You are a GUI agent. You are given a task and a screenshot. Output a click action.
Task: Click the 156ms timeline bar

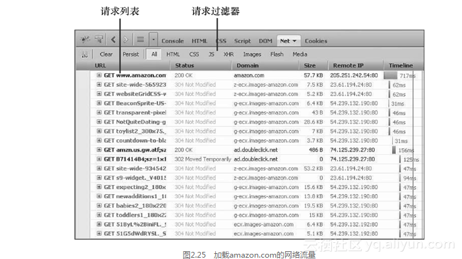(x=394, y=150)
